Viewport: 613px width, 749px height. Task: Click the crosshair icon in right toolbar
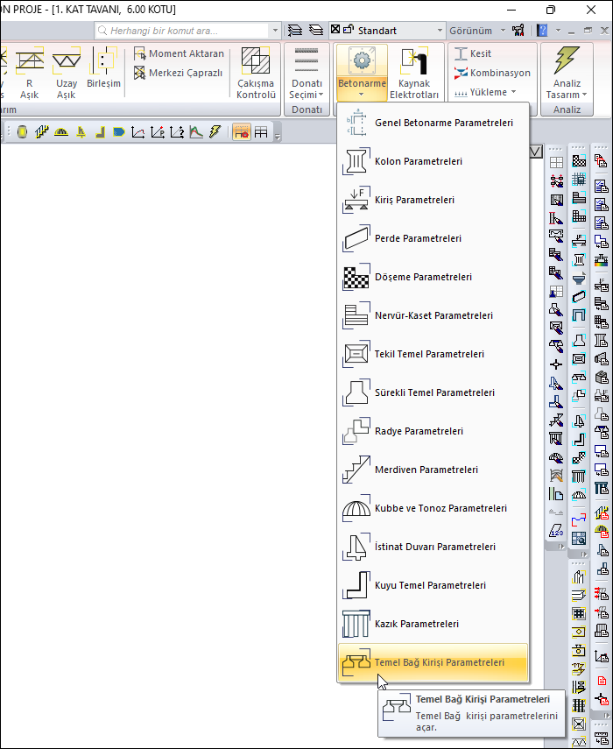click(556, 365)
